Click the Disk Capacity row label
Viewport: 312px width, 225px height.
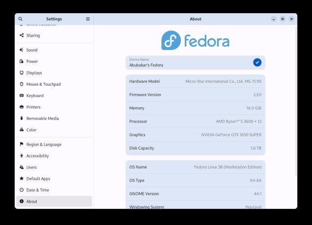(x=141, y=148)
